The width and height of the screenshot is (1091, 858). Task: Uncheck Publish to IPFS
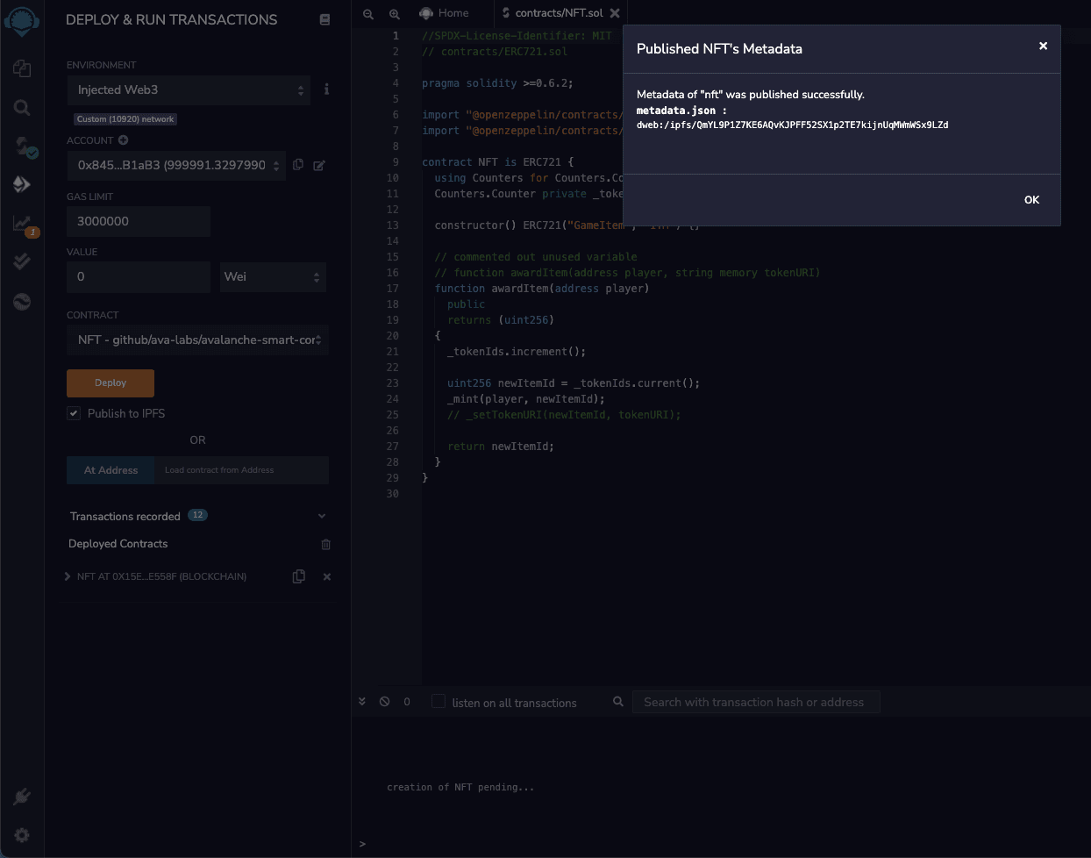pos(74,413)
